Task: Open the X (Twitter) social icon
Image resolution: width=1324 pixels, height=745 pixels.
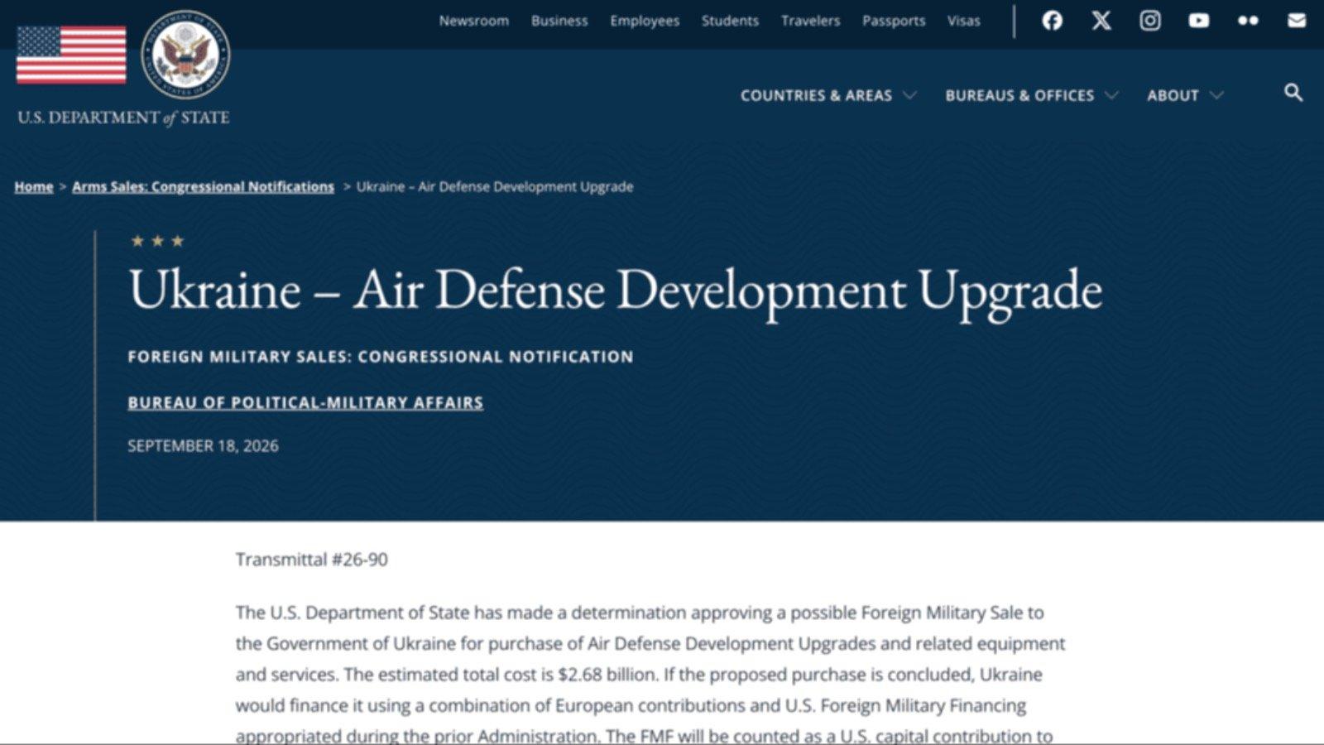Action: point(1101,21)
